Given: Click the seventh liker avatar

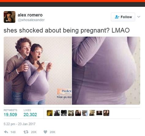Looking at the screenshot, I should [92, 113].
